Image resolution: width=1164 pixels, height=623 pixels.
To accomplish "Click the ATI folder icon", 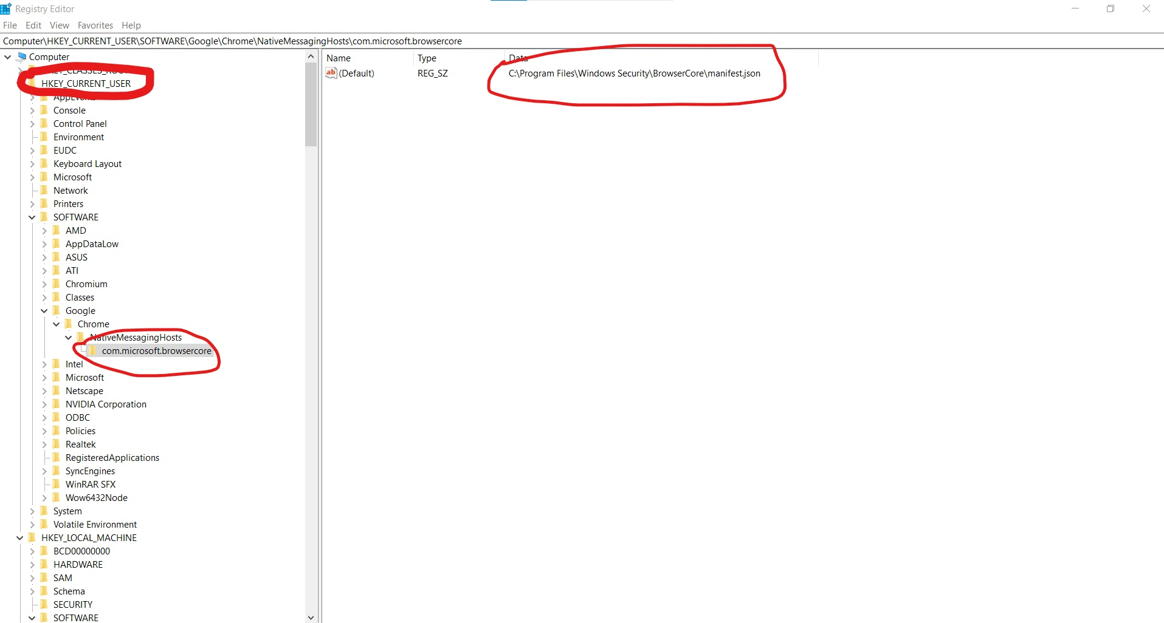I will coord(56,270).
